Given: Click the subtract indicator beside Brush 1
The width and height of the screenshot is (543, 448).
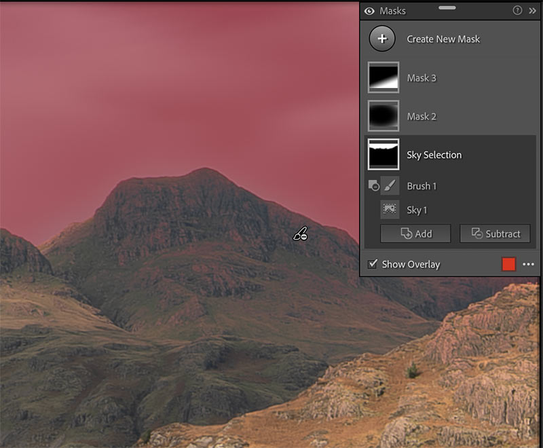Looking at the screenshot, I should [373, 185].
